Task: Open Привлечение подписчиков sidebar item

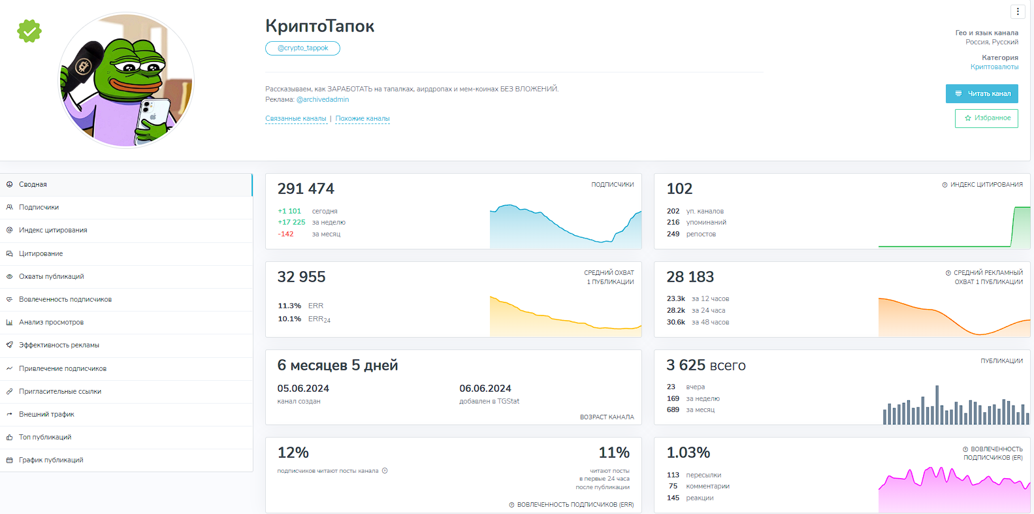Action: (126, 369)
